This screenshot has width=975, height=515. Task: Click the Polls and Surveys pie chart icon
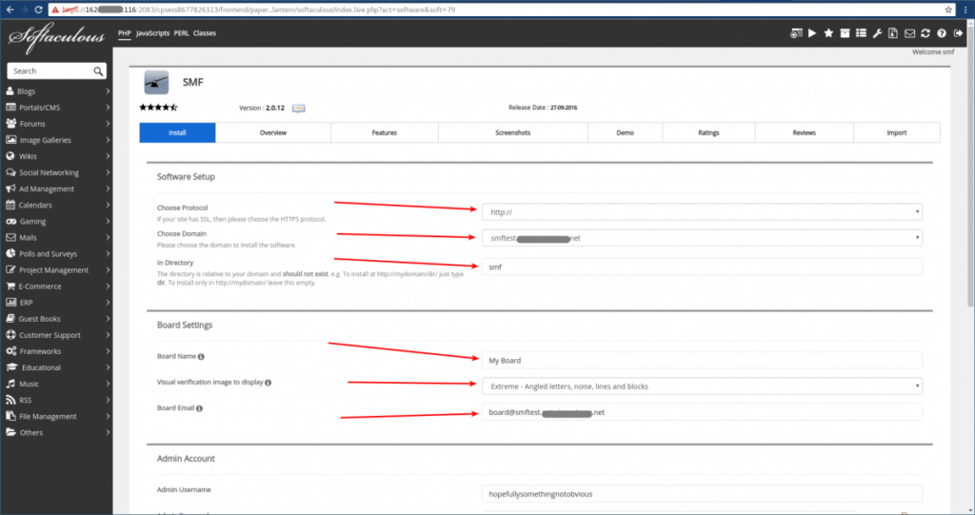point(10,254)
